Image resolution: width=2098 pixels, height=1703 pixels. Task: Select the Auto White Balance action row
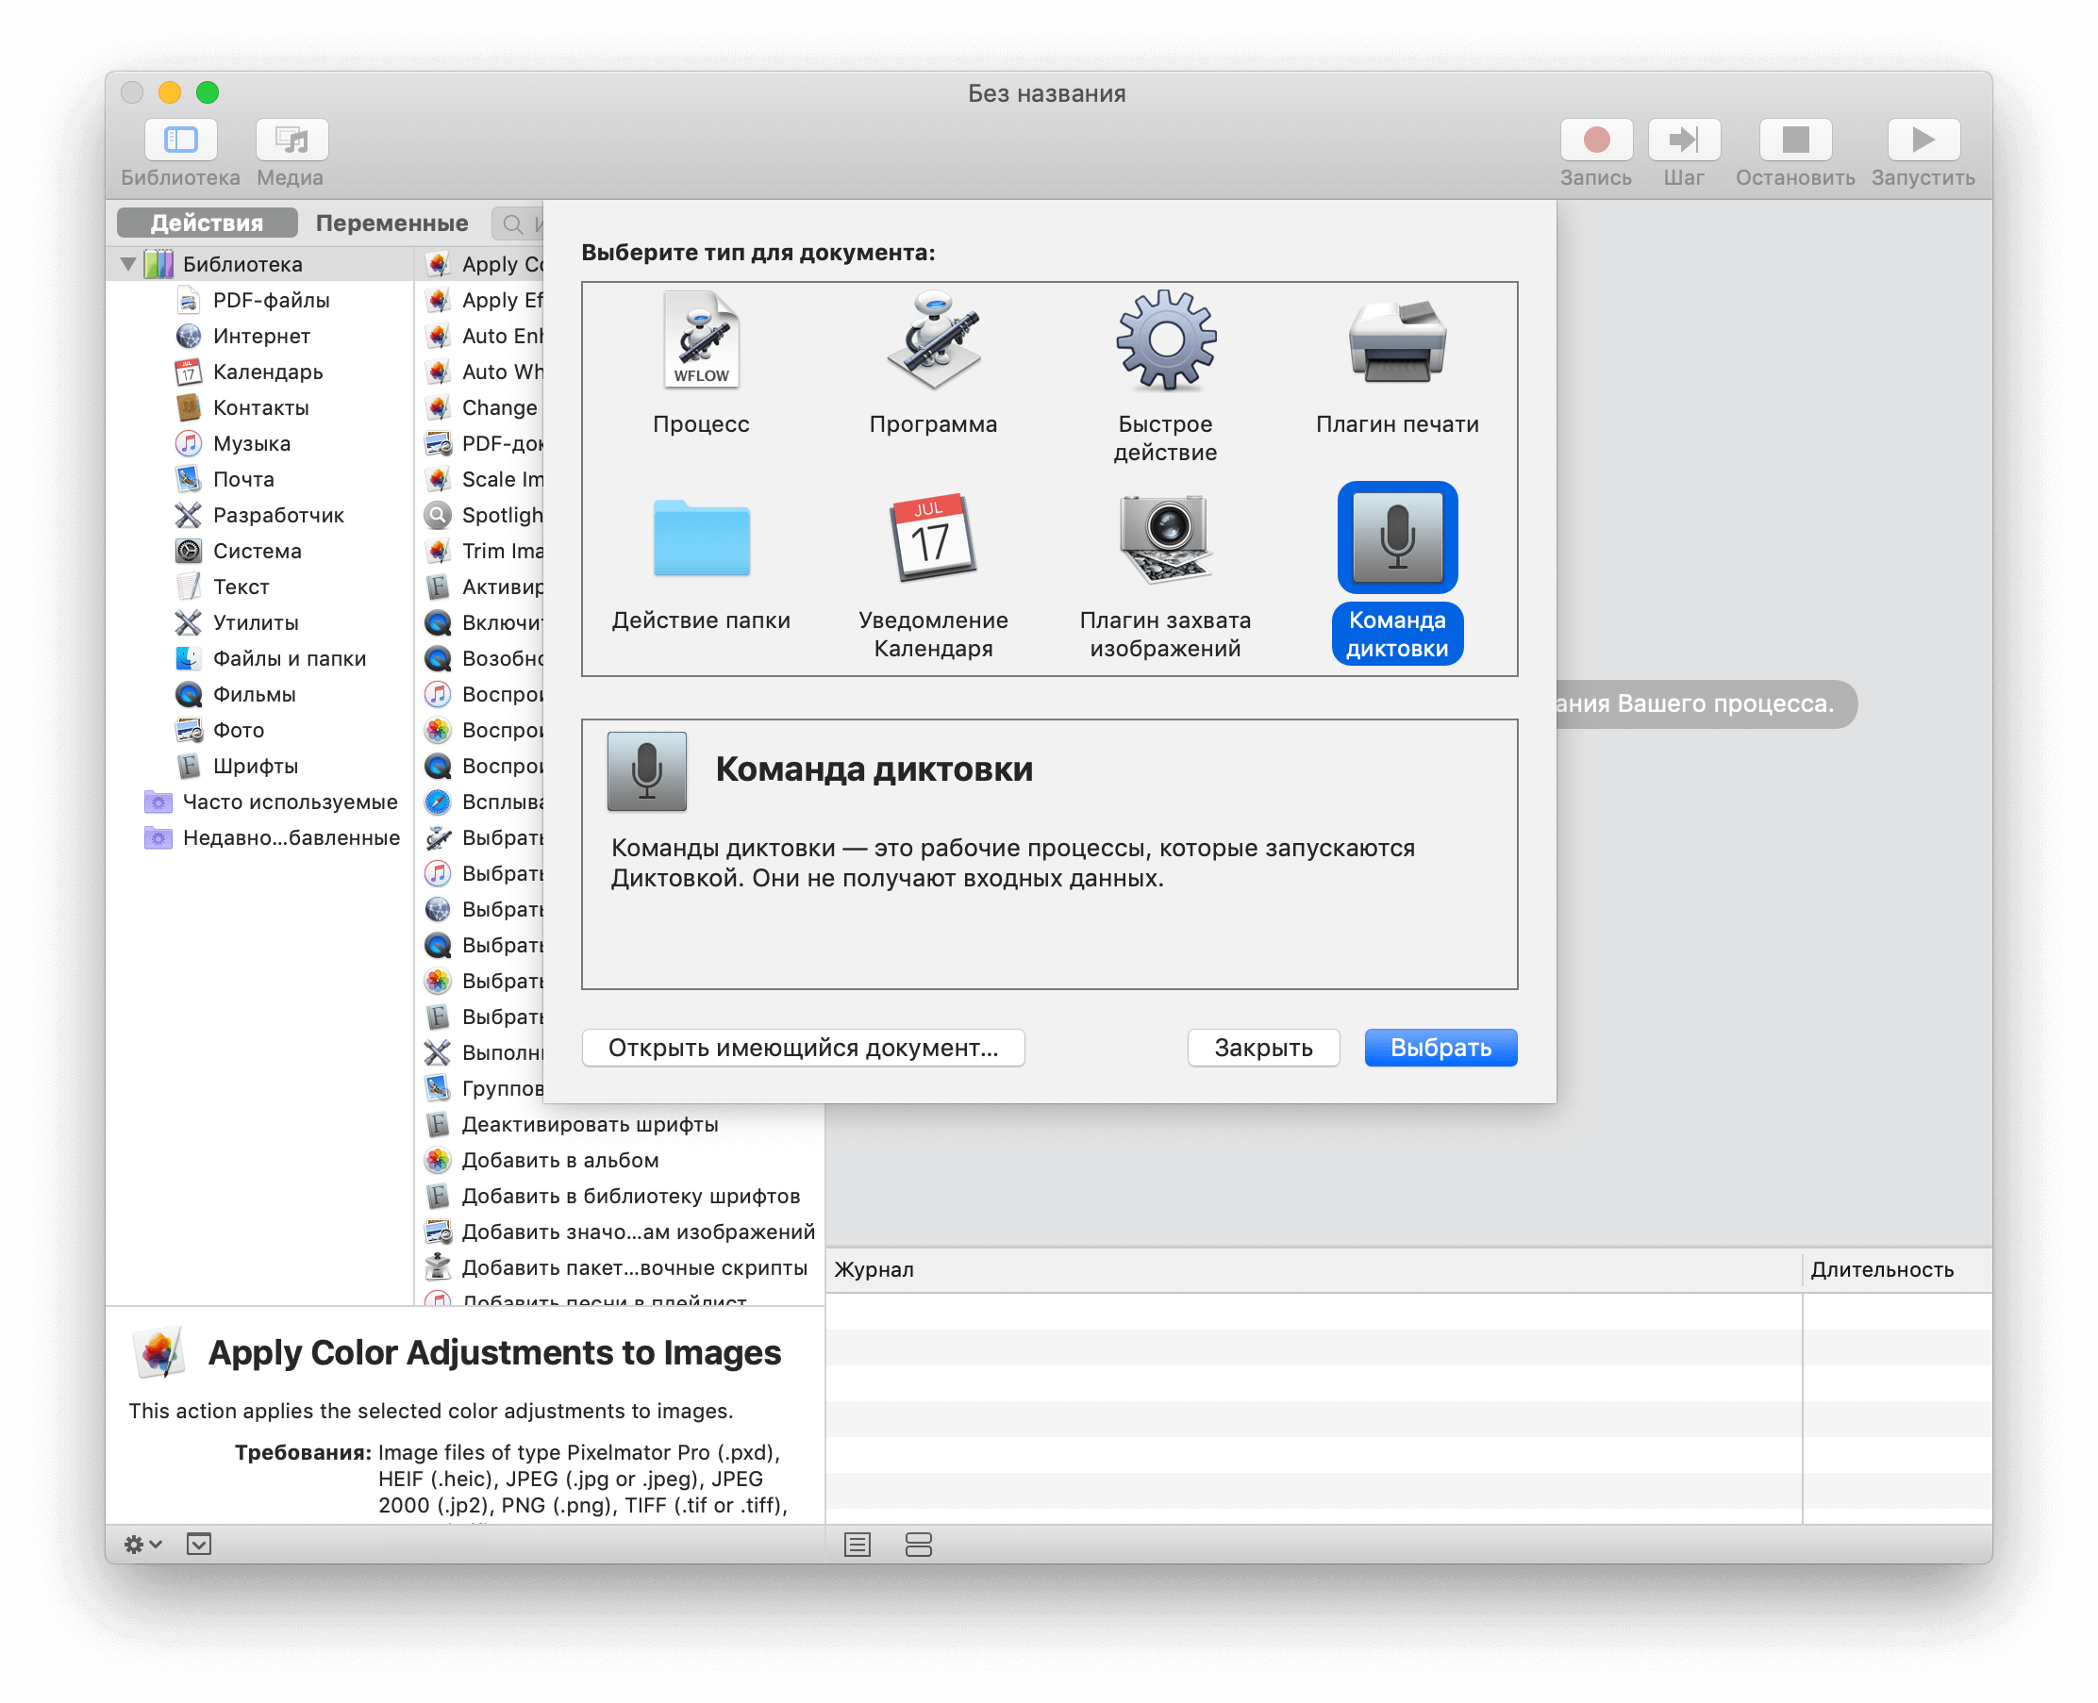[481, 372]
